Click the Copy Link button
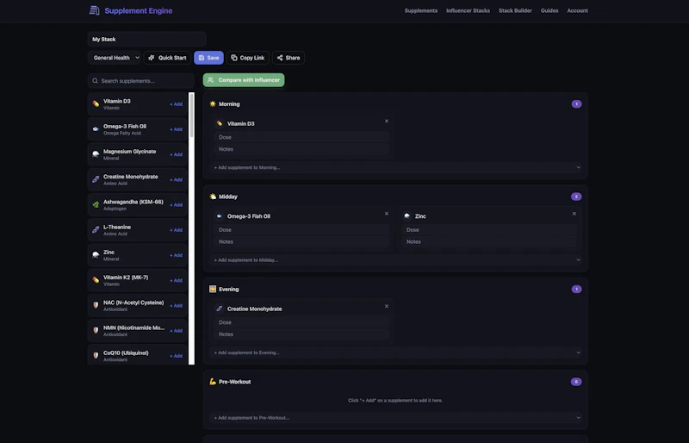The height and width of the screenshot is (443, 689). click(x=248, y=58)
